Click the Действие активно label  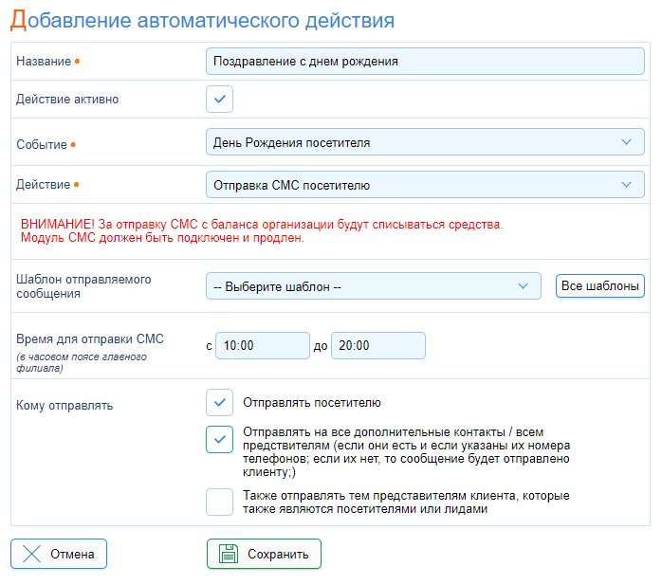[67, 100]
